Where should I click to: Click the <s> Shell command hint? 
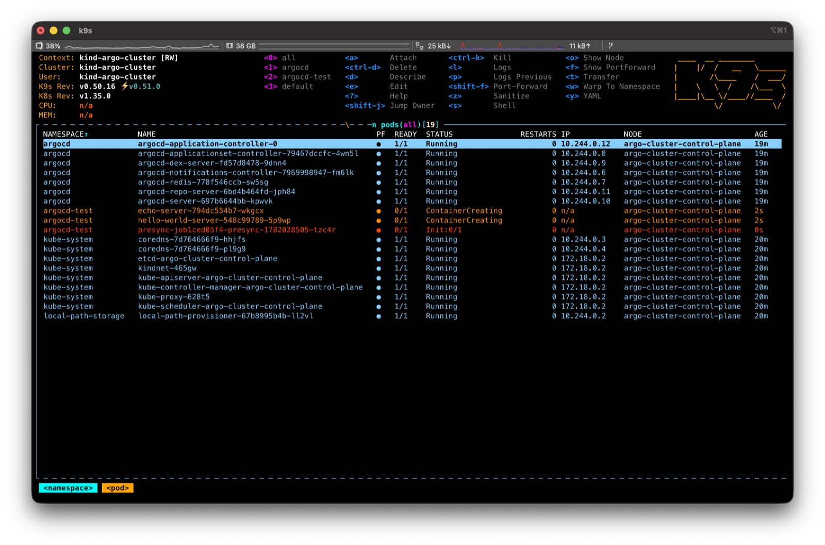point(482,106)
